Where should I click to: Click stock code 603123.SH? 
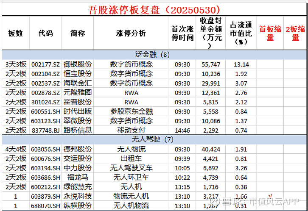click(x=45, y=121)
